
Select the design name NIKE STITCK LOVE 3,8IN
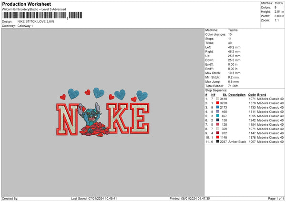click(36, 21)
